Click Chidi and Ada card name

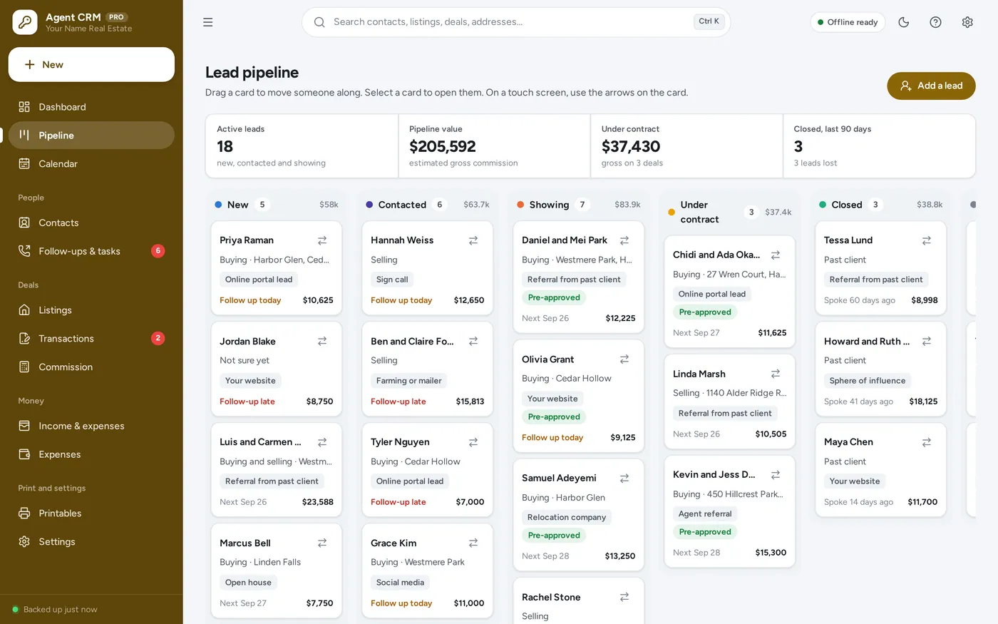[x=716, y=255]
